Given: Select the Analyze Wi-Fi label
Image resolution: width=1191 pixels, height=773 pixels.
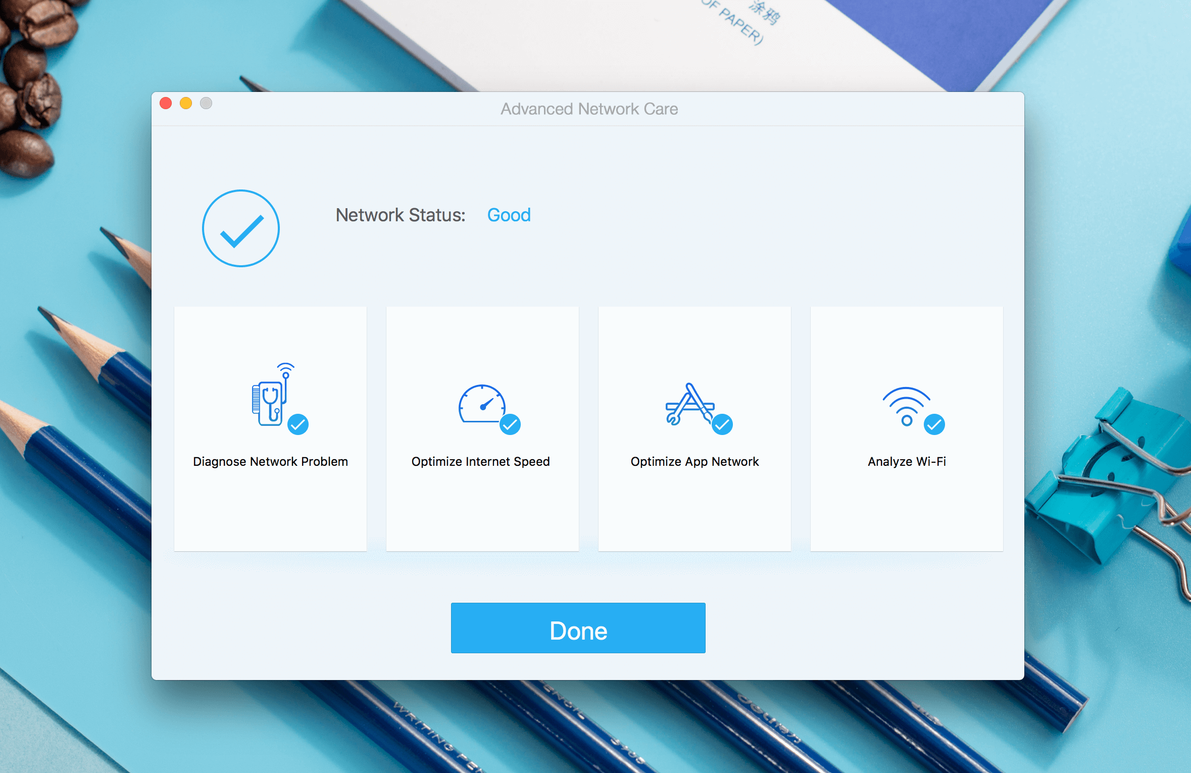Looking at the screenshot, I should point(907,461).
